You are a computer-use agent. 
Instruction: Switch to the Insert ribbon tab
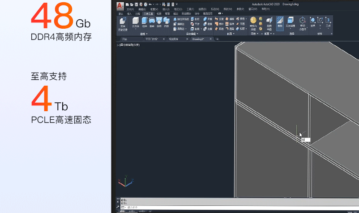point(129,14)
